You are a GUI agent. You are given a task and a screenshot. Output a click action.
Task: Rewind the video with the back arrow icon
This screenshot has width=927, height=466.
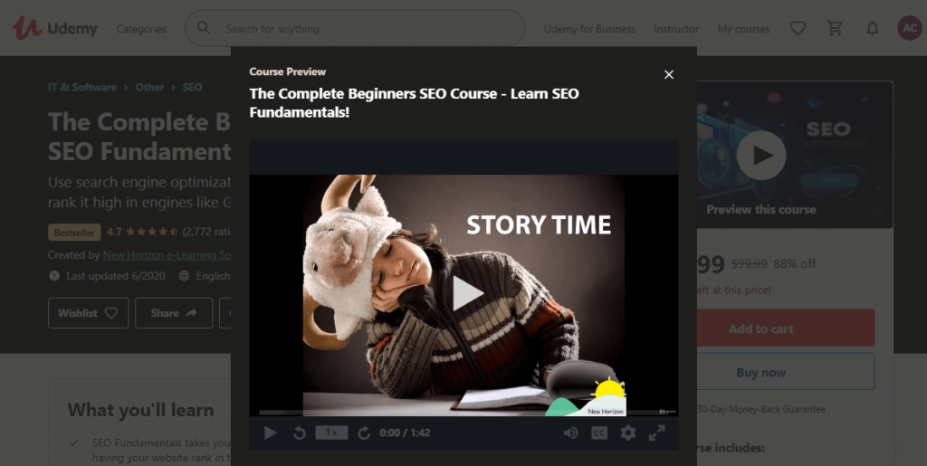tap(299, 433)
